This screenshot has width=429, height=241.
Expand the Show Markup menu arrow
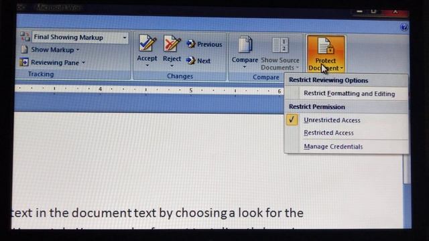78,50
